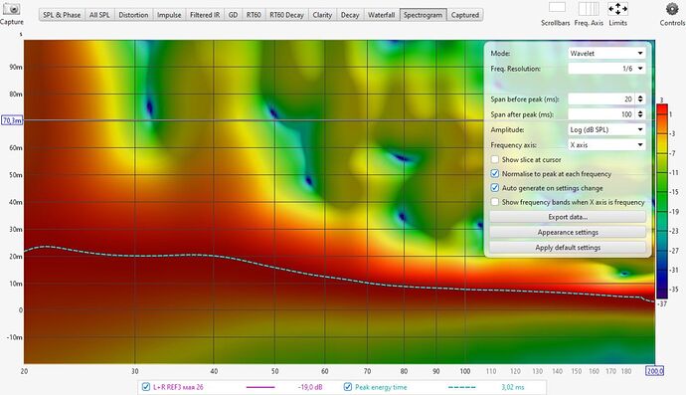
Task: Click the colour scale legend bar
Action: 662,201
